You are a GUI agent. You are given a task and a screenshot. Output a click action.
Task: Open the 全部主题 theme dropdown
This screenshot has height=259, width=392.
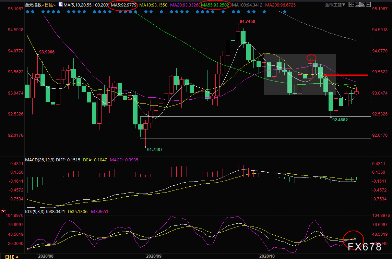335,4
